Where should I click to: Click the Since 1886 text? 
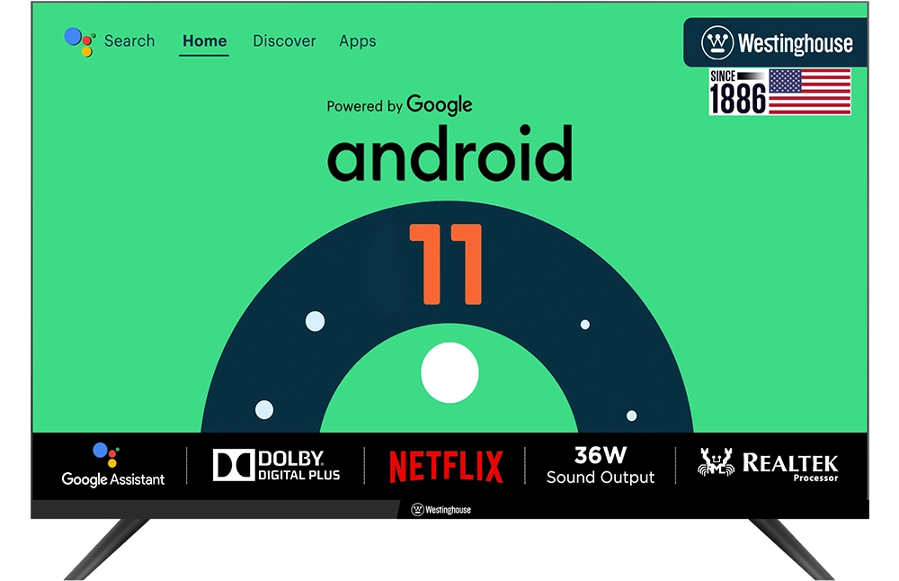737,94
